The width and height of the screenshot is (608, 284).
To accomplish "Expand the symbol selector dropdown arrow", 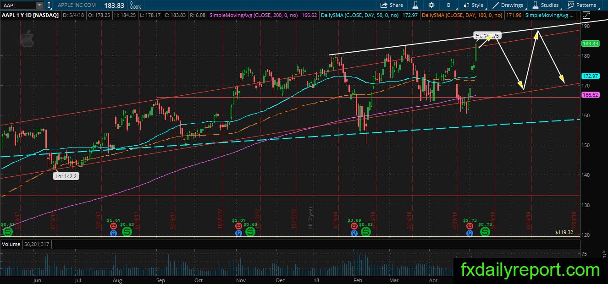I will pos(39,5).
